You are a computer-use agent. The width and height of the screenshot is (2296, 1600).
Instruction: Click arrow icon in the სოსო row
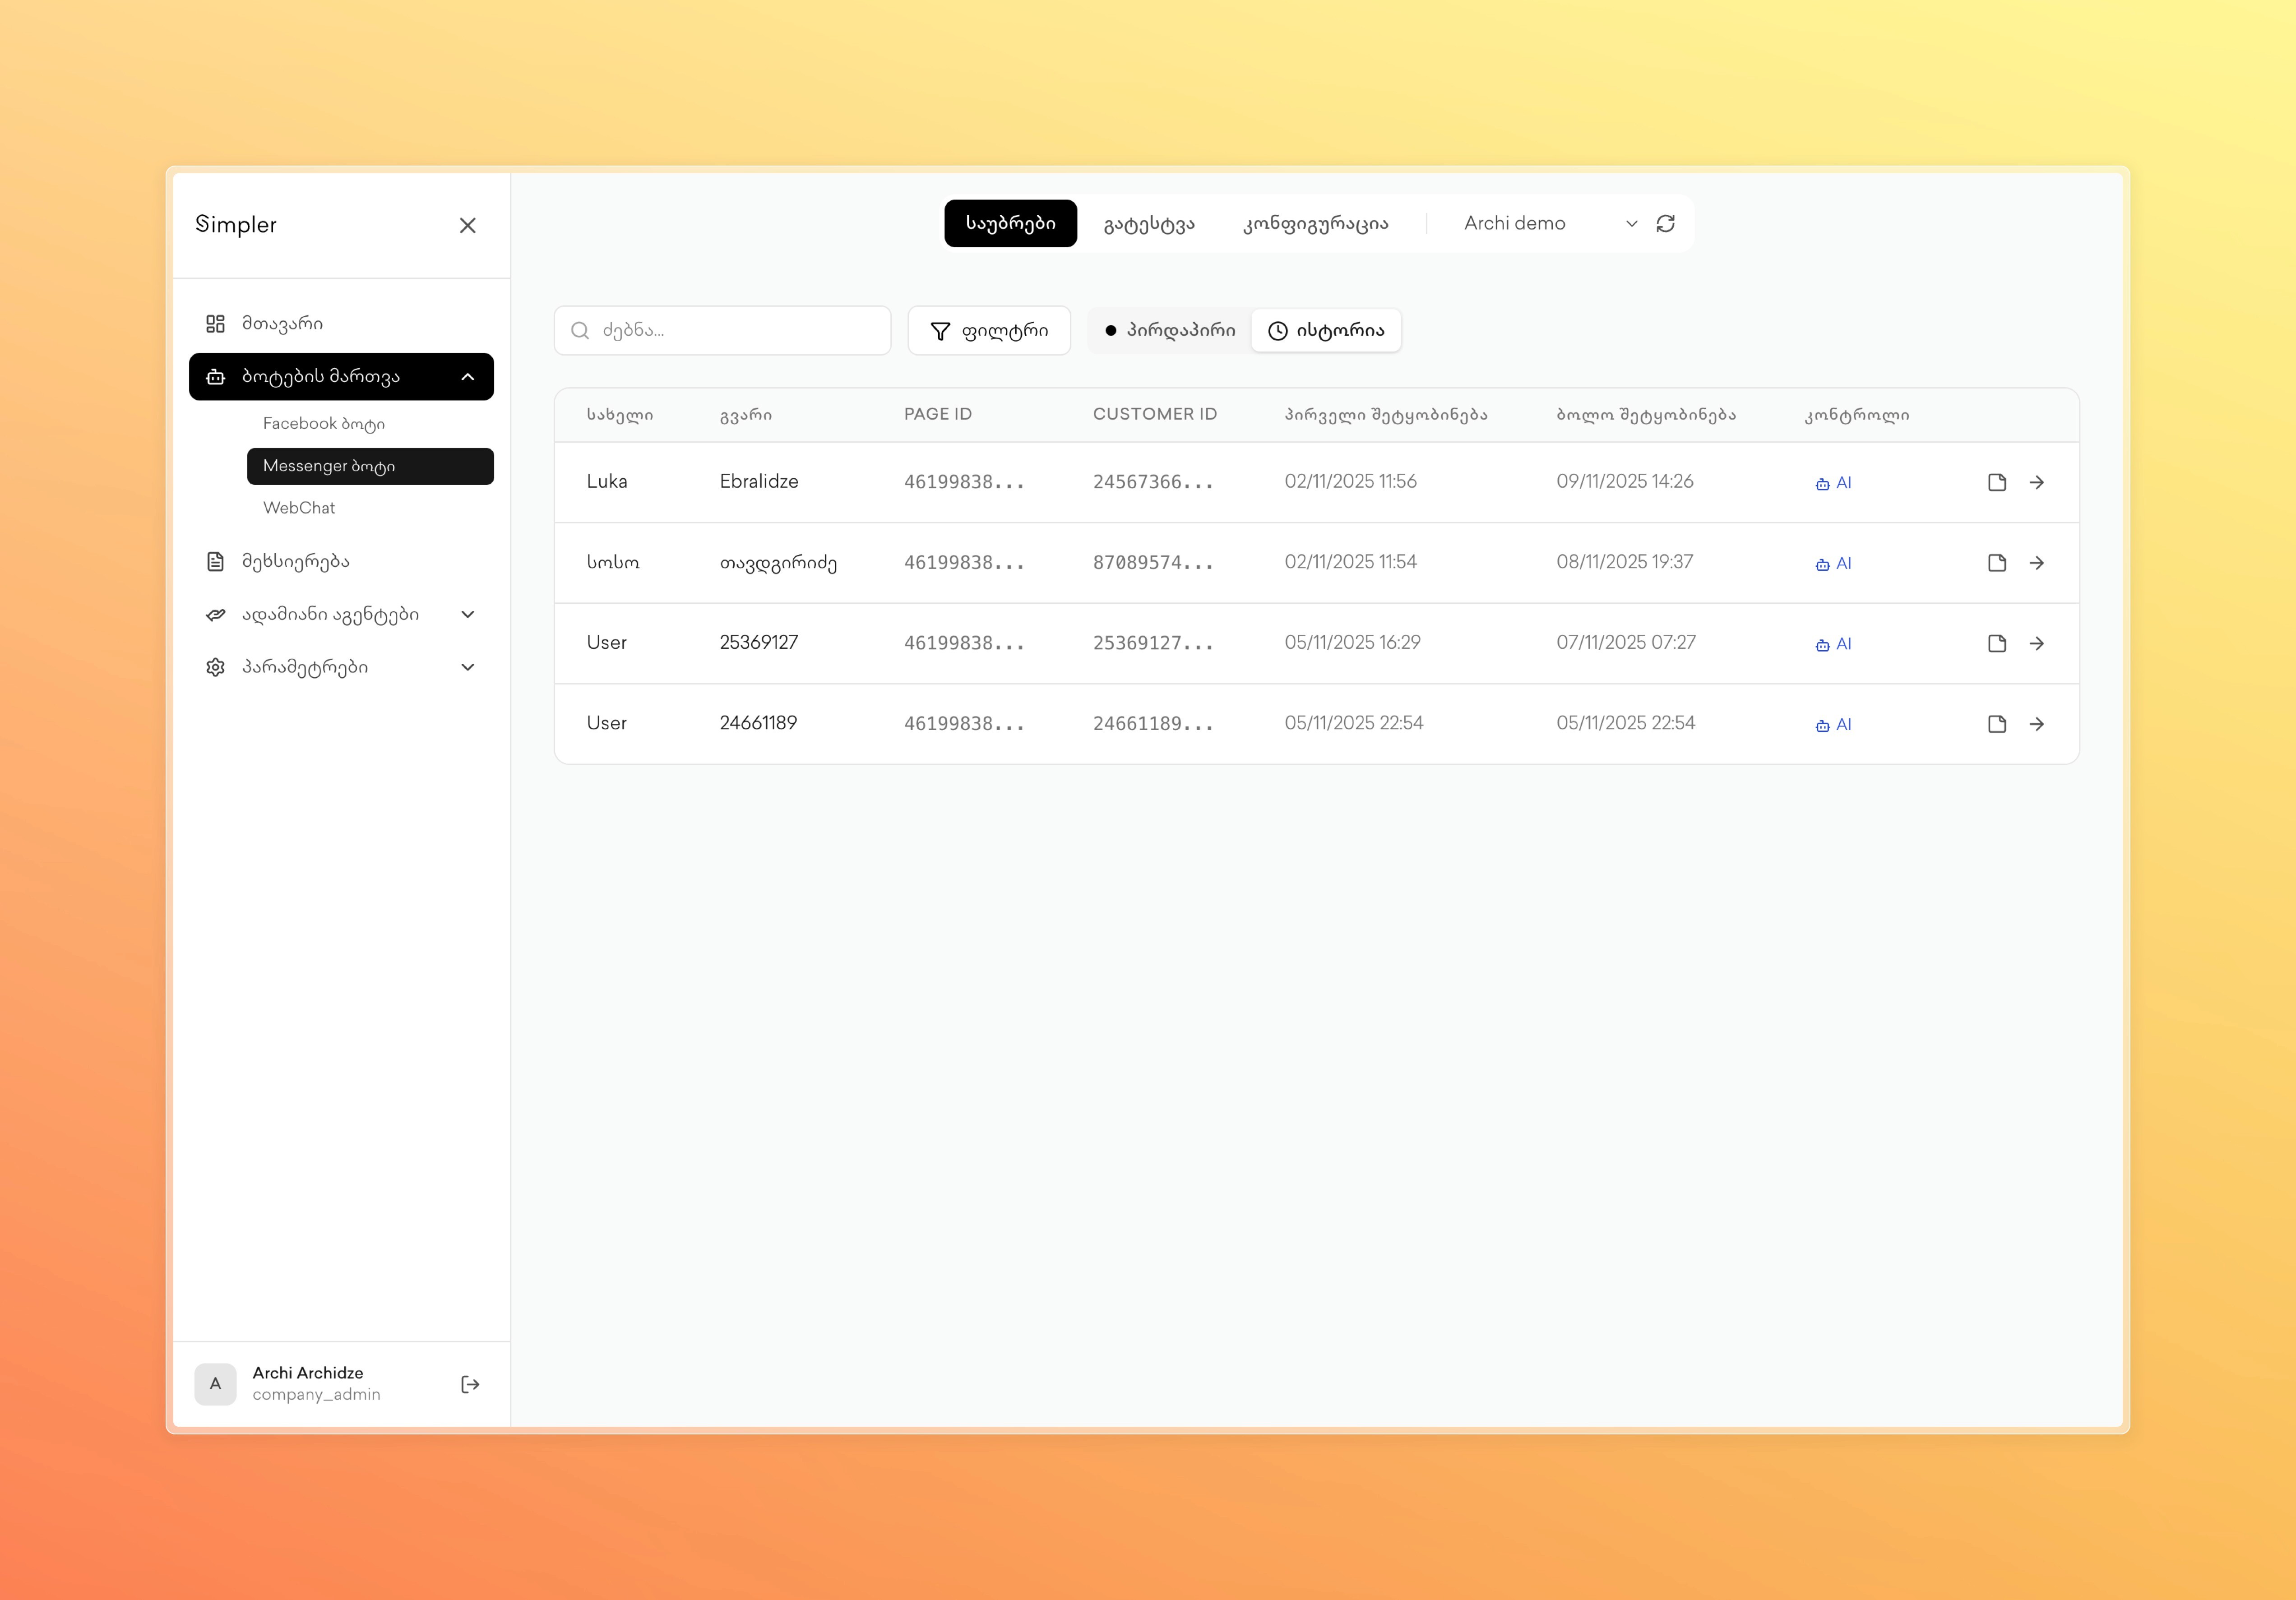tap(2036, 563)
